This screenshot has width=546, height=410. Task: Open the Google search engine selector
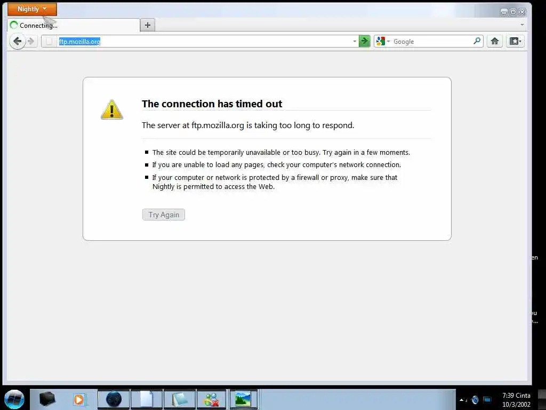(x=383, y=42)
